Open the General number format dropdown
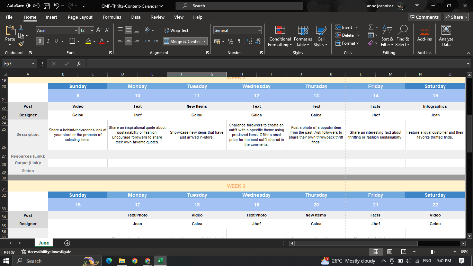The width and height of the screenshot is (473, 266). [259, 30]
